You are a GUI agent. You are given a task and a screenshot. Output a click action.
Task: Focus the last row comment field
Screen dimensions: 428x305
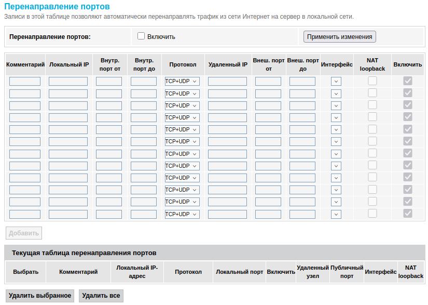pos(25,214)
